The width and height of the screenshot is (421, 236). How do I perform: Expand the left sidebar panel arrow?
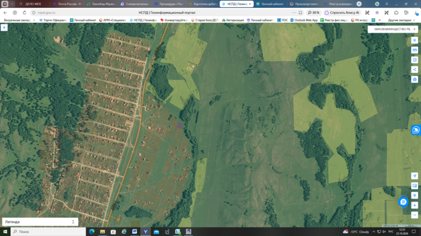4,28
